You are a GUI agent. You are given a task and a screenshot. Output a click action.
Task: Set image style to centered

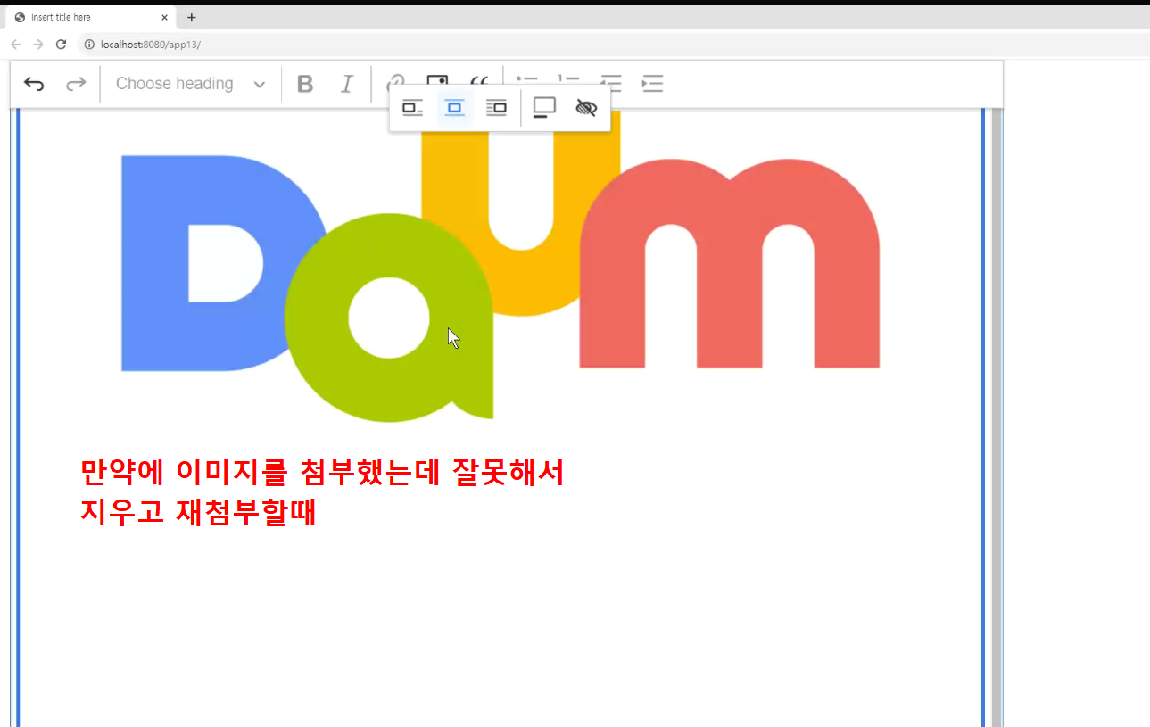[454, 108]
